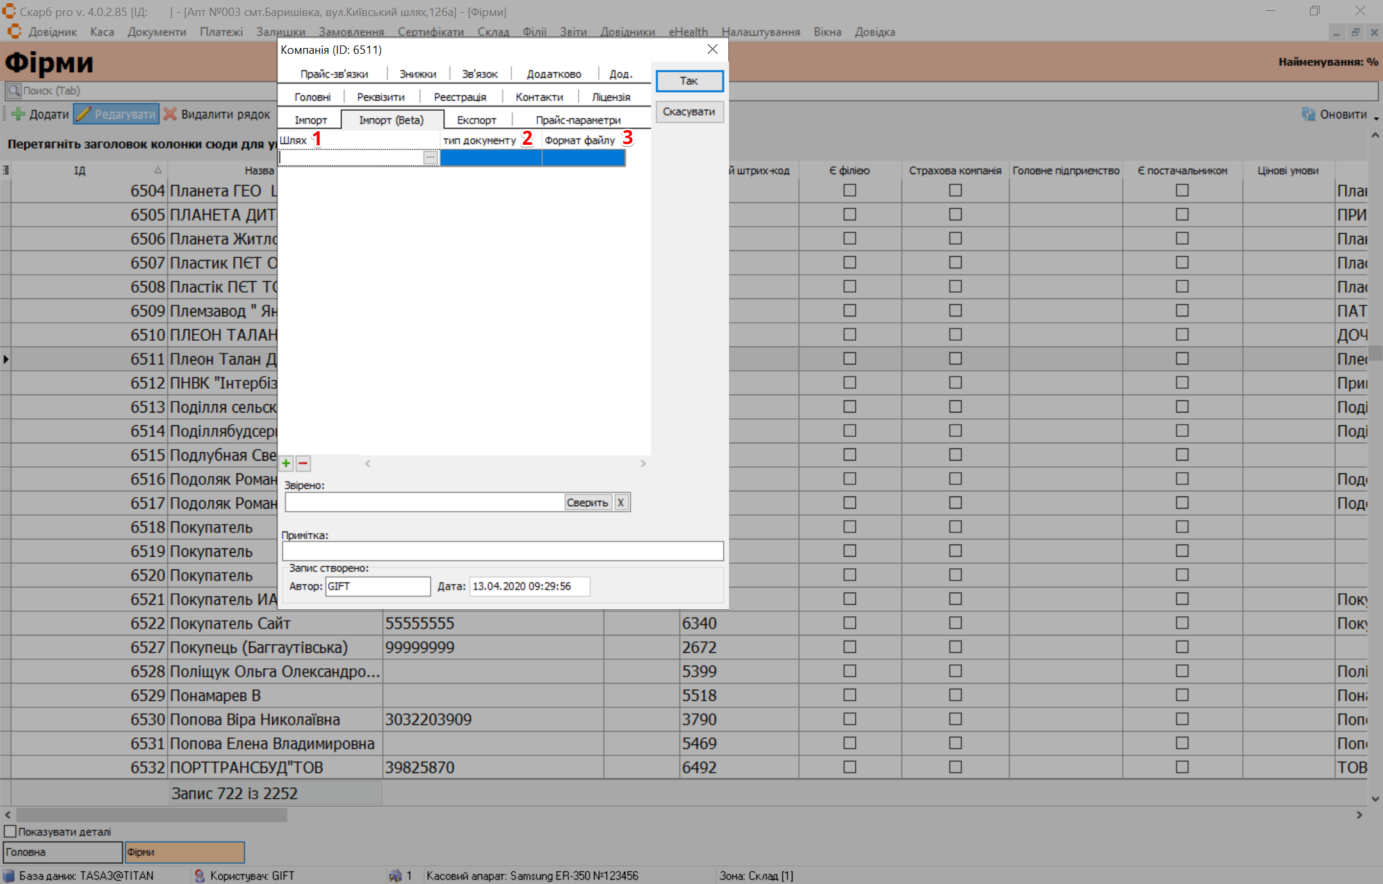Viewport: 1383px width, 884px height.
Task: Expand the dropdown arrow next to Оновити
Action: (x=1376, y=118)
